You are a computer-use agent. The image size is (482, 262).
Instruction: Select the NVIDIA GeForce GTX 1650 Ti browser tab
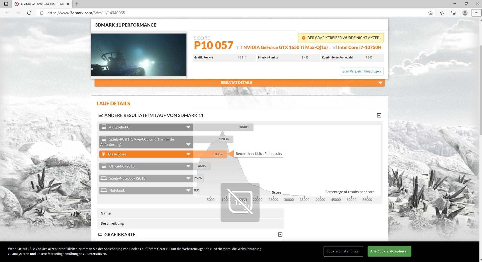(42, 4)
